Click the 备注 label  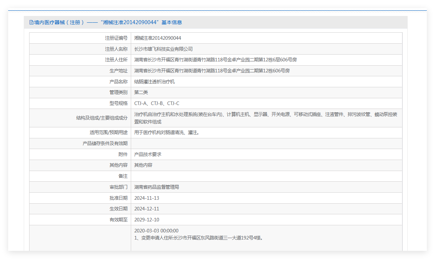123,176
